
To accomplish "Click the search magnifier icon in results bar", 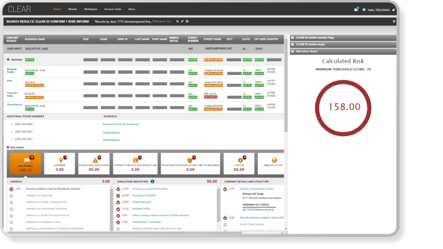I will pos(177,21).
